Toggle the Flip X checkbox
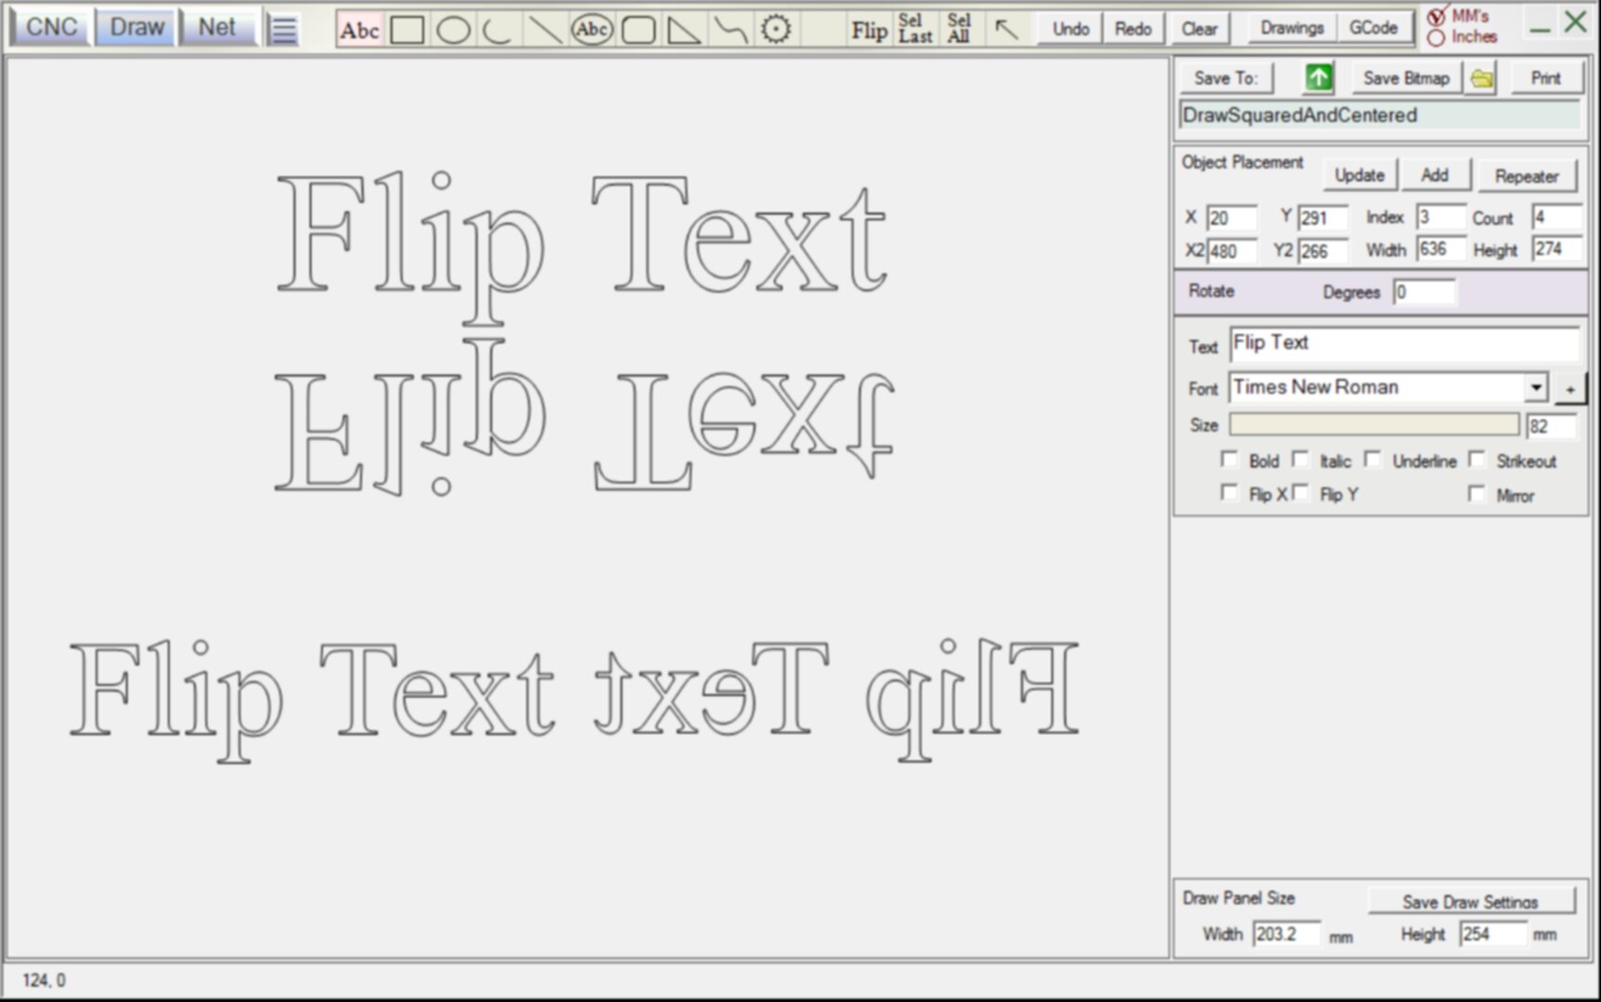 pos(1229,493)
